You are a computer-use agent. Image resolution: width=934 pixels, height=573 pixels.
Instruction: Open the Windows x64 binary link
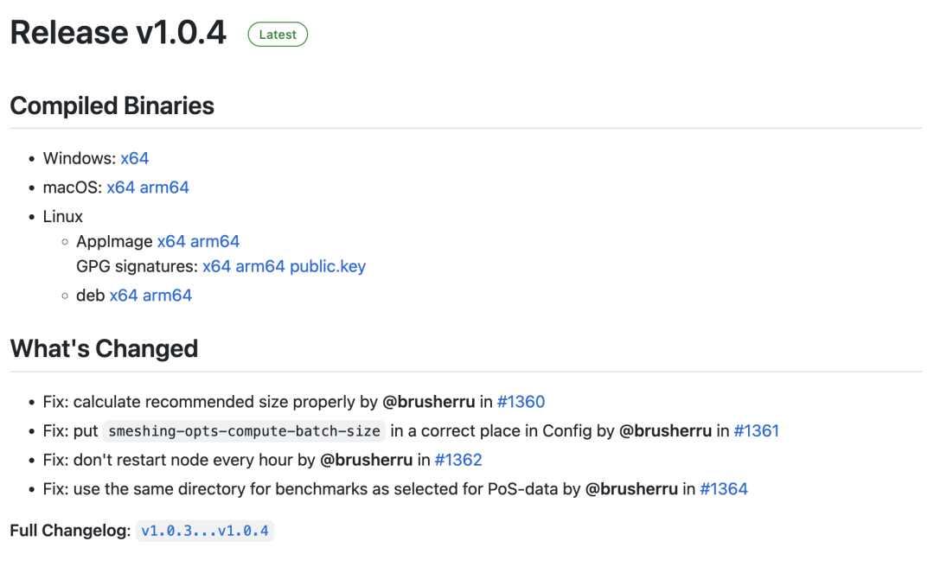point(135,158)
